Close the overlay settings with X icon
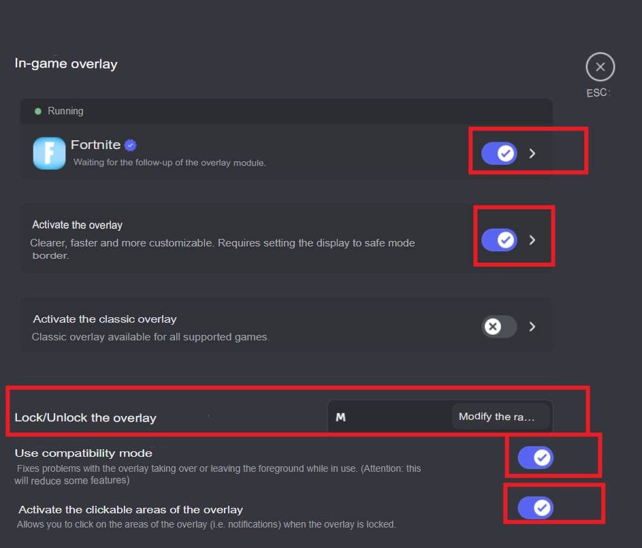 [x=600, y=67]
